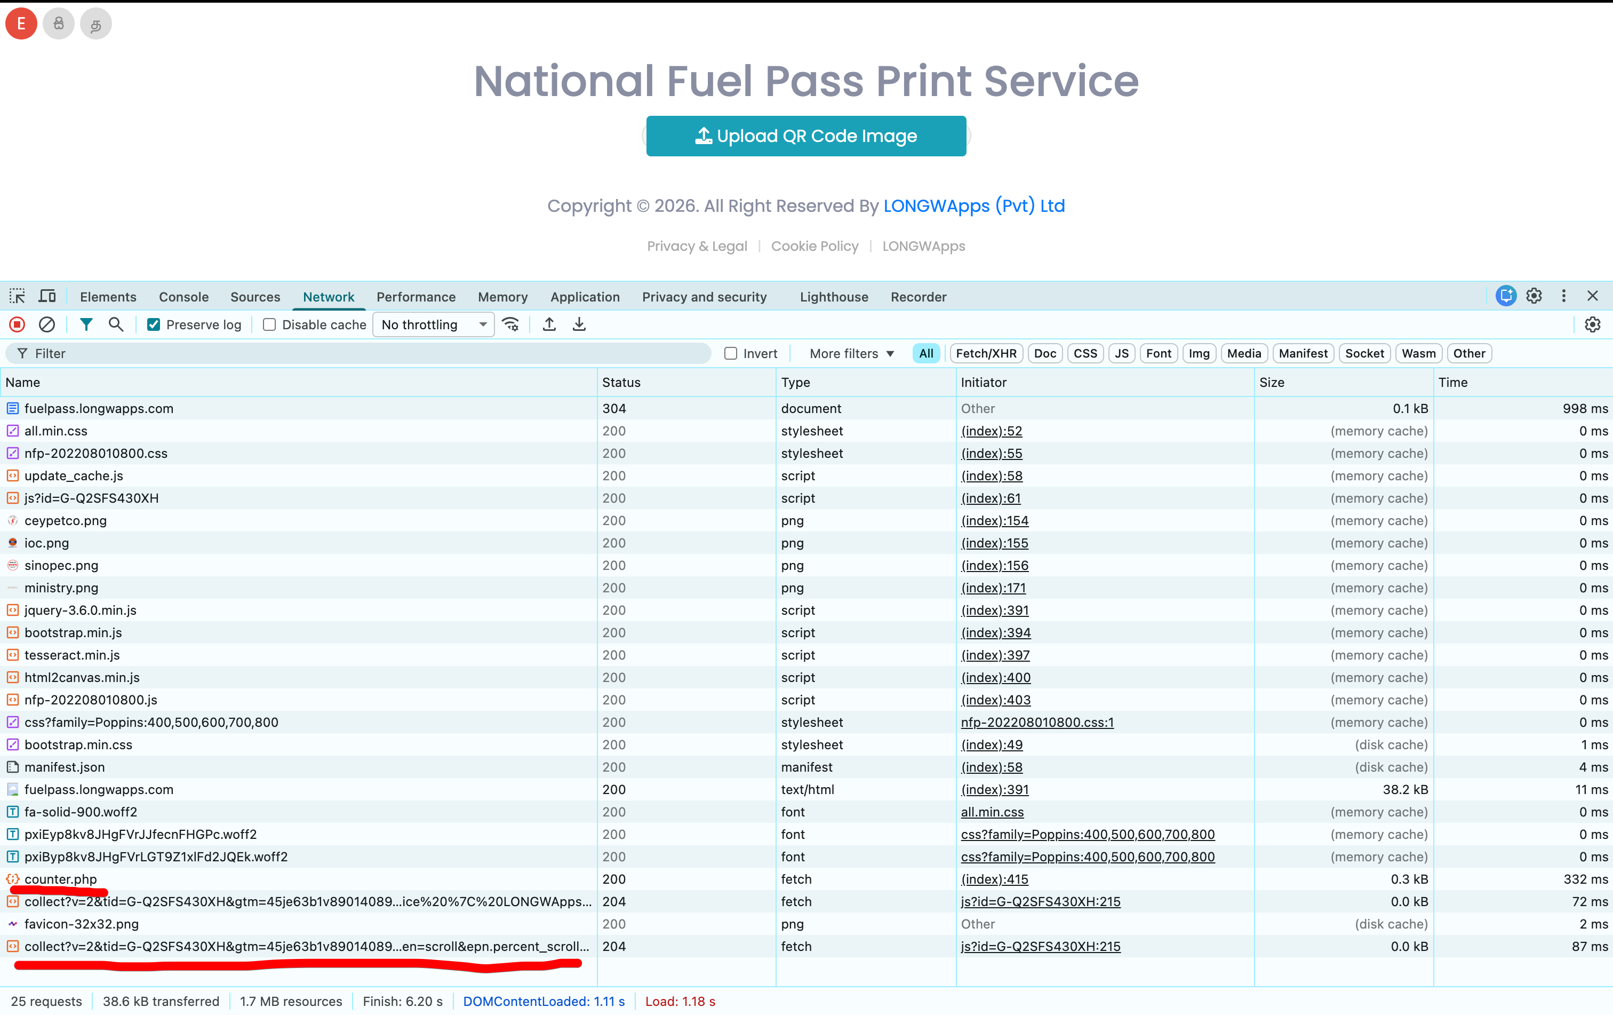Click the red E language icon
Viewport: 1613px width, 1015px height.
pos(21,24)
